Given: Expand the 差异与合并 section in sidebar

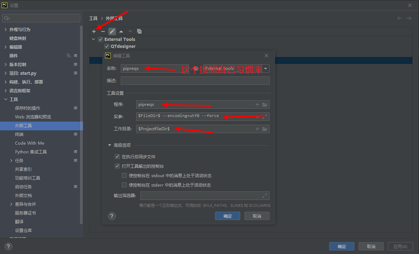Looking at the screenshot, I should click(x=12, y=204).
